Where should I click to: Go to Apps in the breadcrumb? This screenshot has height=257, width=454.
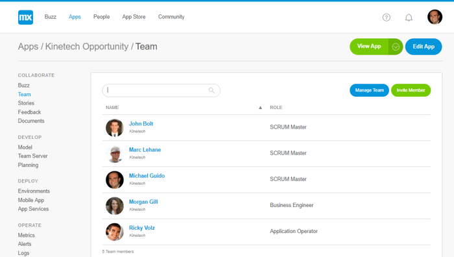(x=28, y=47)
